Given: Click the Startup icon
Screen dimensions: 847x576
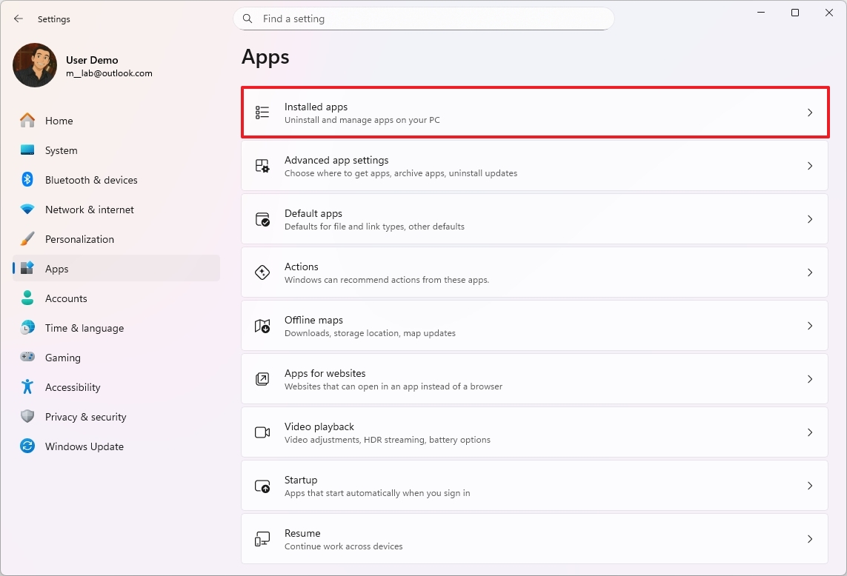Looking at the screenshot, I should pos(262,486).
